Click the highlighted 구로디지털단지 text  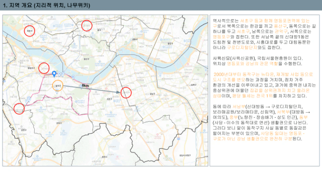click(242, 48)
